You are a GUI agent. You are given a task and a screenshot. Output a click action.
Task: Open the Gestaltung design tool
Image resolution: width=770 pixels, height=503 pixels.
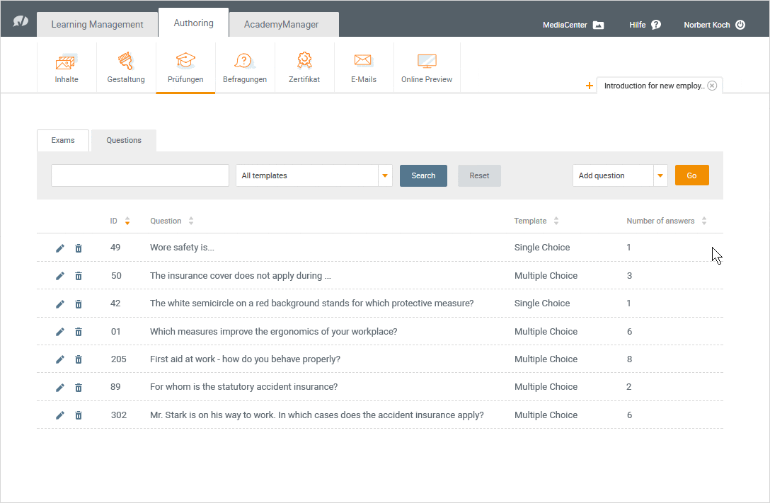[x=126, y=68]
